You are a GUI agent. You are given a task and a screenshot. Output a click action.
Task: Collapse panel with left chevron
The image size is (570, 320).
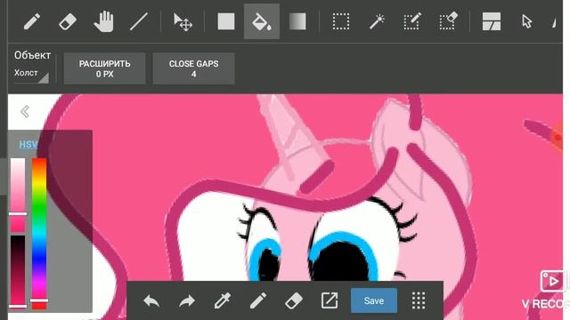[25, 111]
